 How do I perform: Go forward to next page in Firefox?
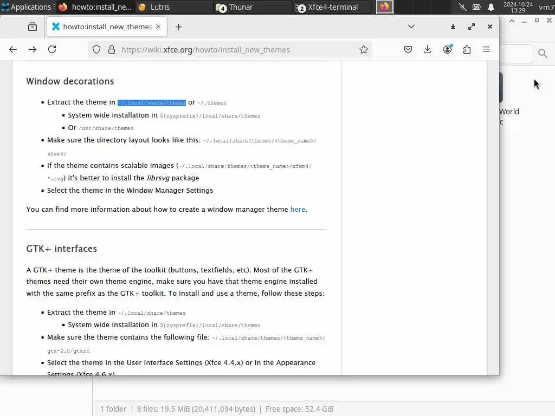33,49
